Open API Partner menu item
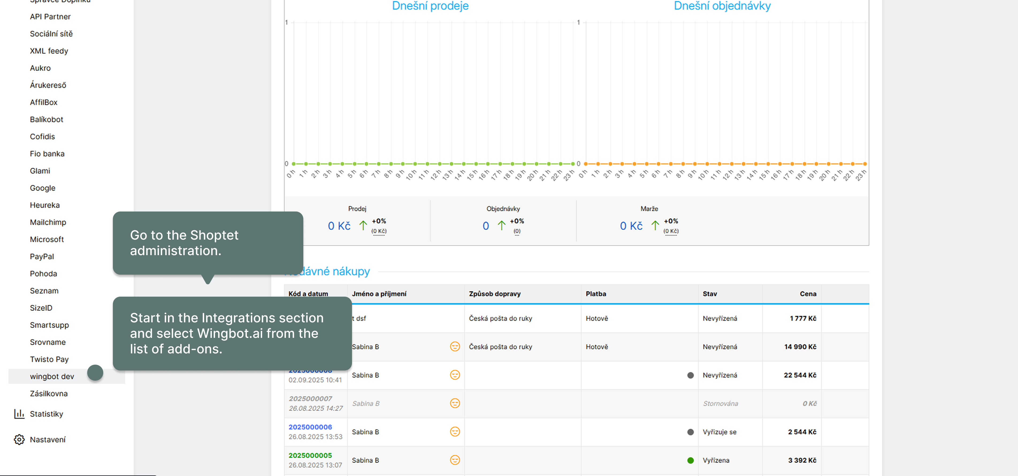Screen dimensions: 1018x476 (50, 17)
